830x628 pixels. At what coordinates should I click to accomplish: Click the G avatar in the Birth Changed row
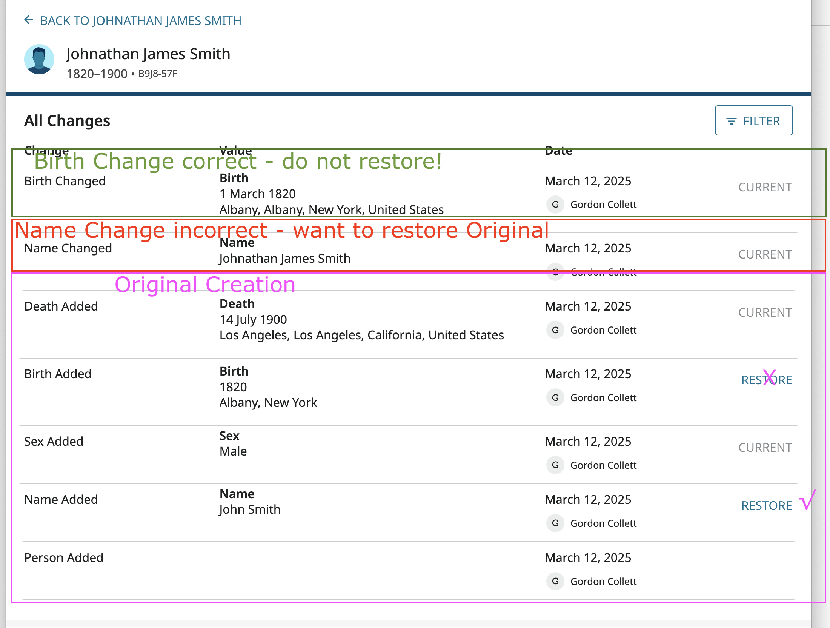(555, 205)
